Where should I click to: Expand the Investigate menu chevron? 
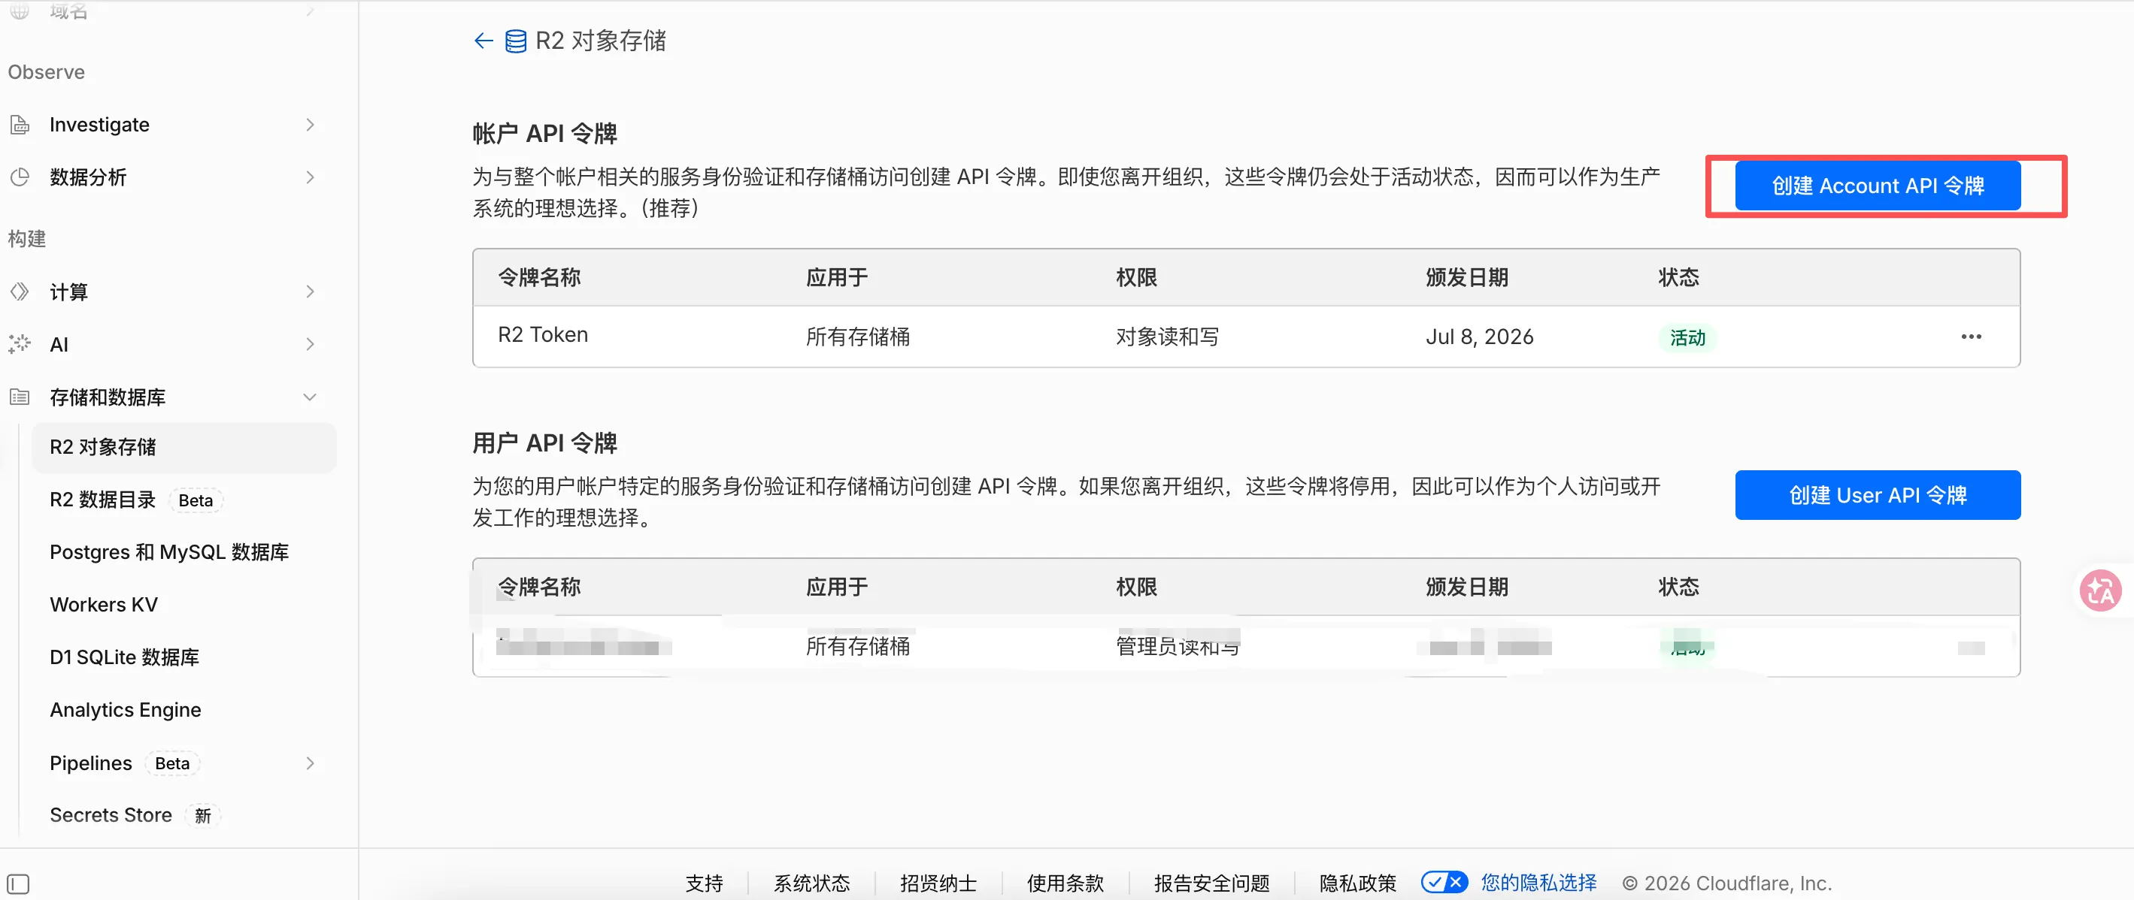(x=310, y=125)
